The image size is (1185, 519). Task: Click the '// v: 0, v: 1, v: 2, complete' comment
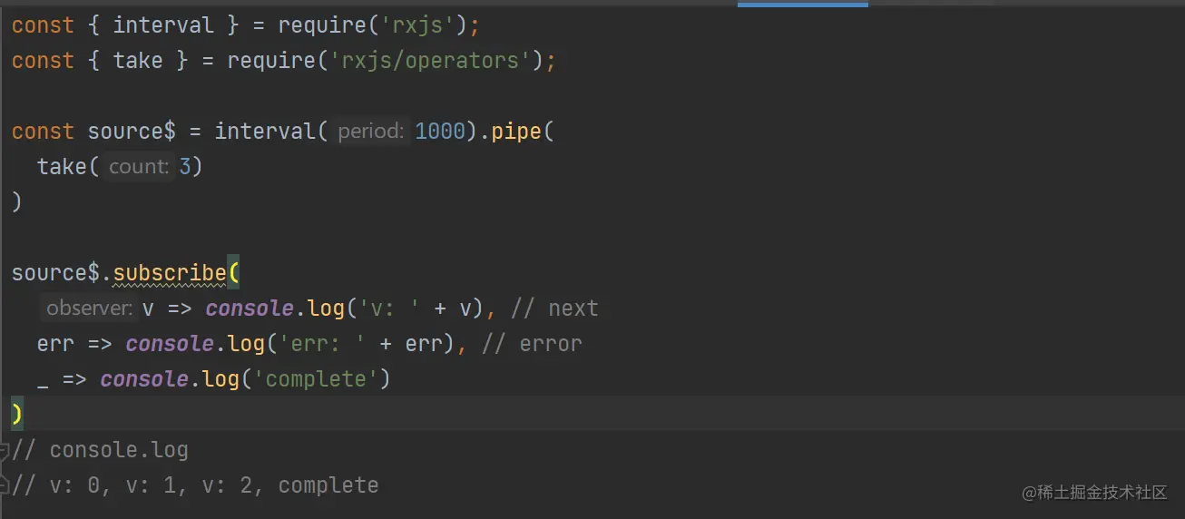point(195,485)
